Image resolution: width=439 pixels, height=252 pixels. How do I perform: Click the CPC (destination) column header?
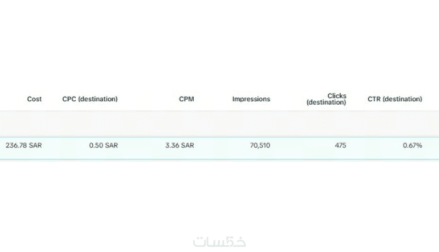point(90,99)
